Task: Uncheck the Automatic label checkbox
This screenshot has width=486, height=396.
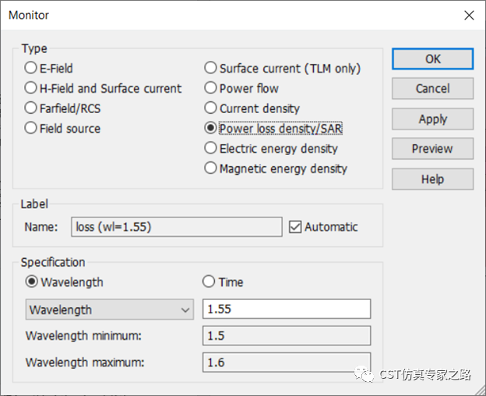Action: pyautogui.click(x=295, y=227)
